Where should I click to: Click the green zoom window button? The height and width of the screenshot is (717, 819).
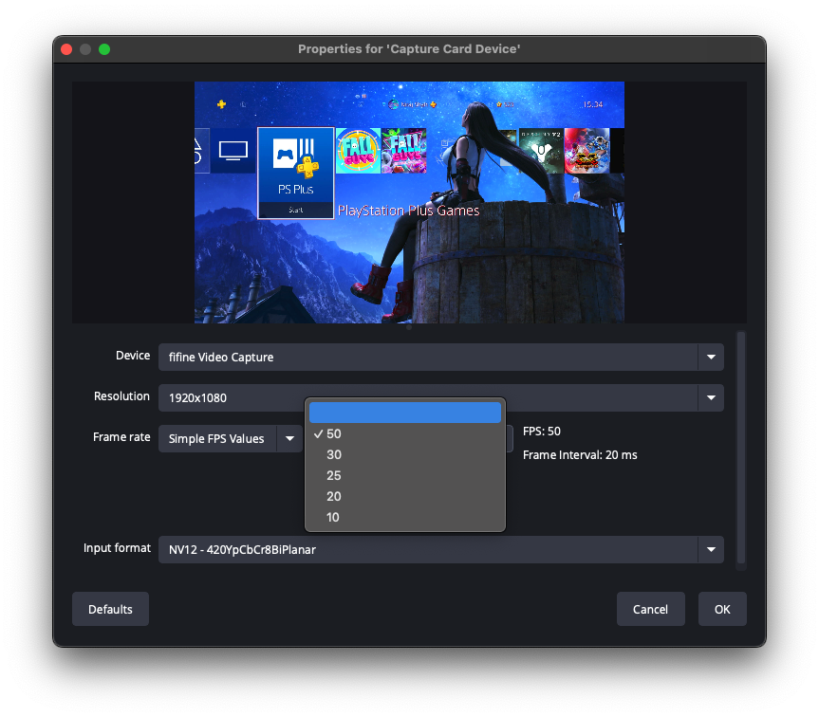point(104,49)
